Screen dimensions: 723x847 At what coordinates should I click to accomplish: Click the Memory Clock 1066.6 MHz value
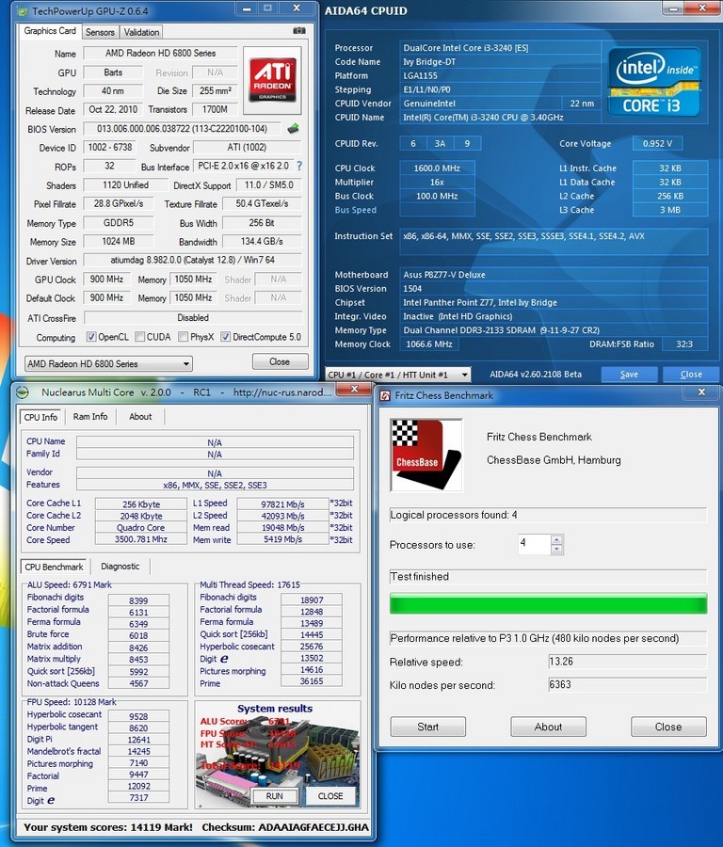click(x=429, y=344)
